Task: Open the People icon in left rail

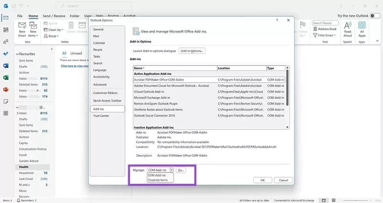Action: coord(6,42)
